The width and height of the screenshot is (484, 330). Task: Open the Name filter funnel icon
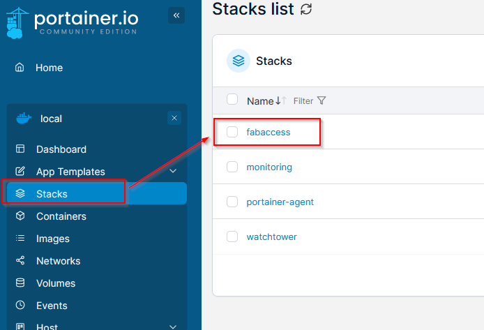pyautogui.click(x=322, y=100)
